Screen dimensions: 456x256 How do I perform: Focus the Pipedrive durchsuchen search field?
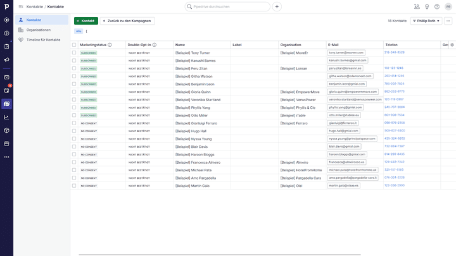(227, 7)
